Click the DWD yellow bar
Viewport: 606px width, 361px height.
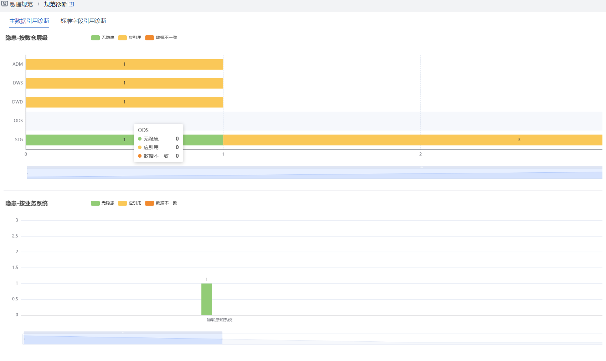[124, 102]
